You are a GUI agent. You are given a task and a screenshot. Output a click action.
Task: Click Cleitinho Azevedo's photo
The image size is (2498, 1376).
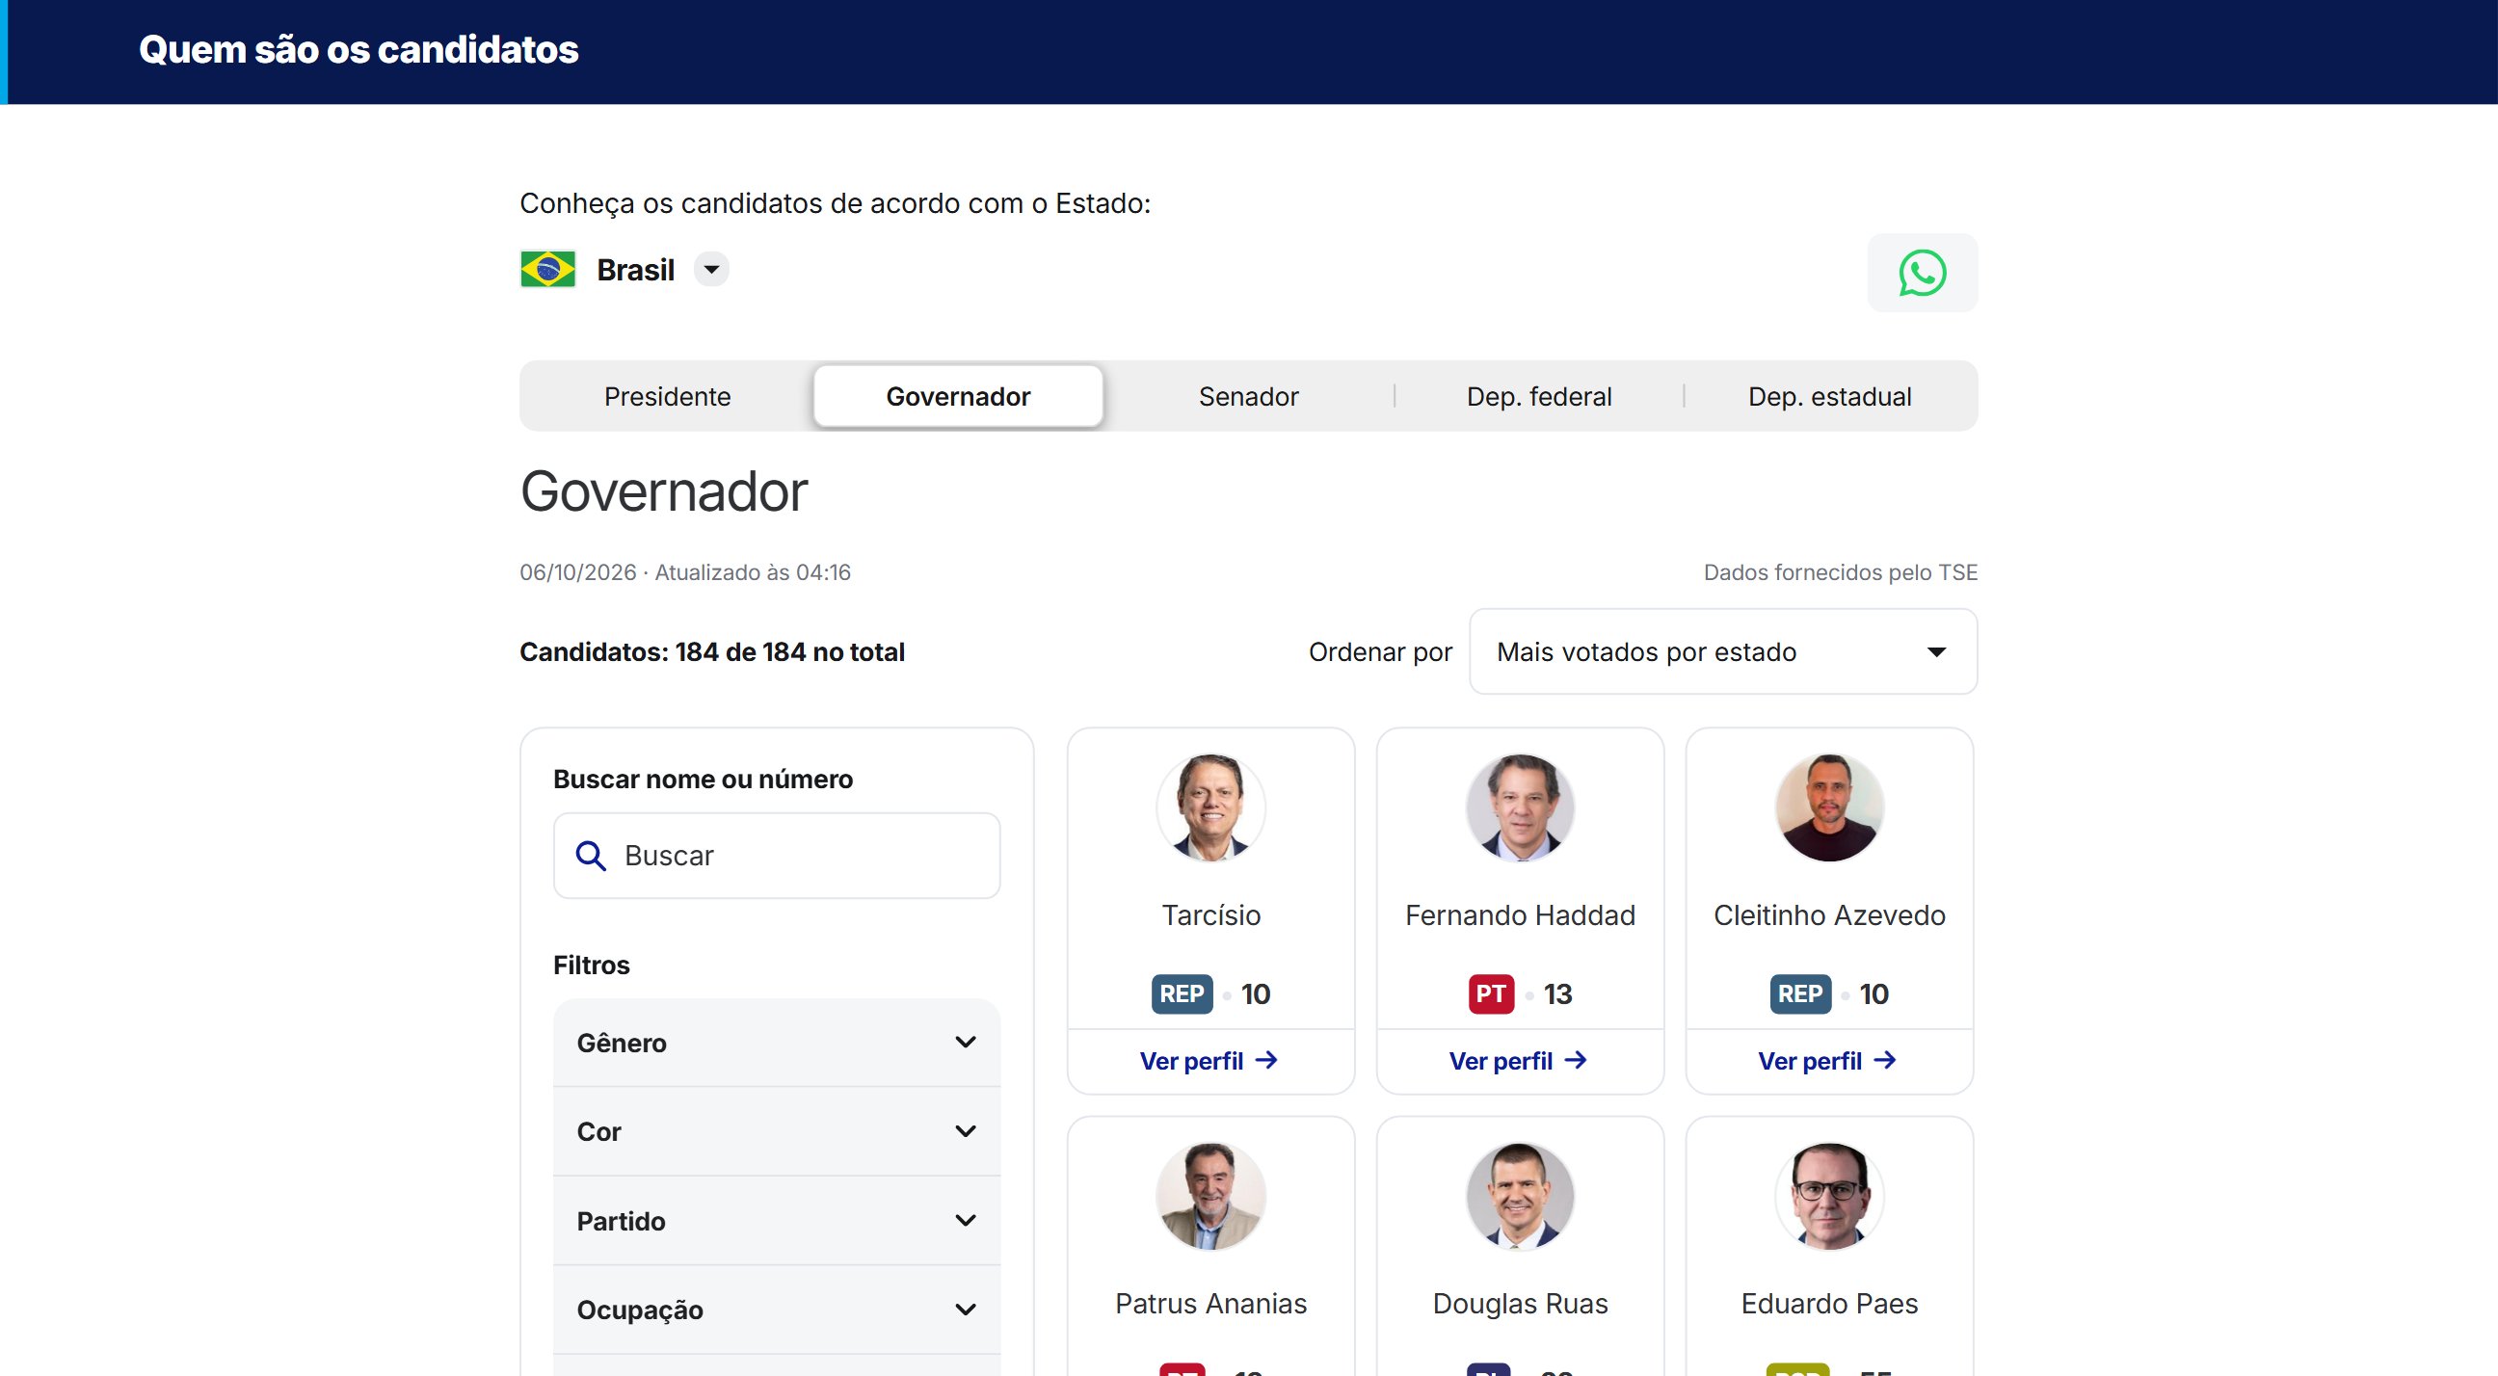(x=1829, y=807)
